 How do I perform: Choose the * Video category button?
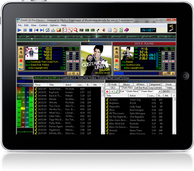[x=169, y=88]
